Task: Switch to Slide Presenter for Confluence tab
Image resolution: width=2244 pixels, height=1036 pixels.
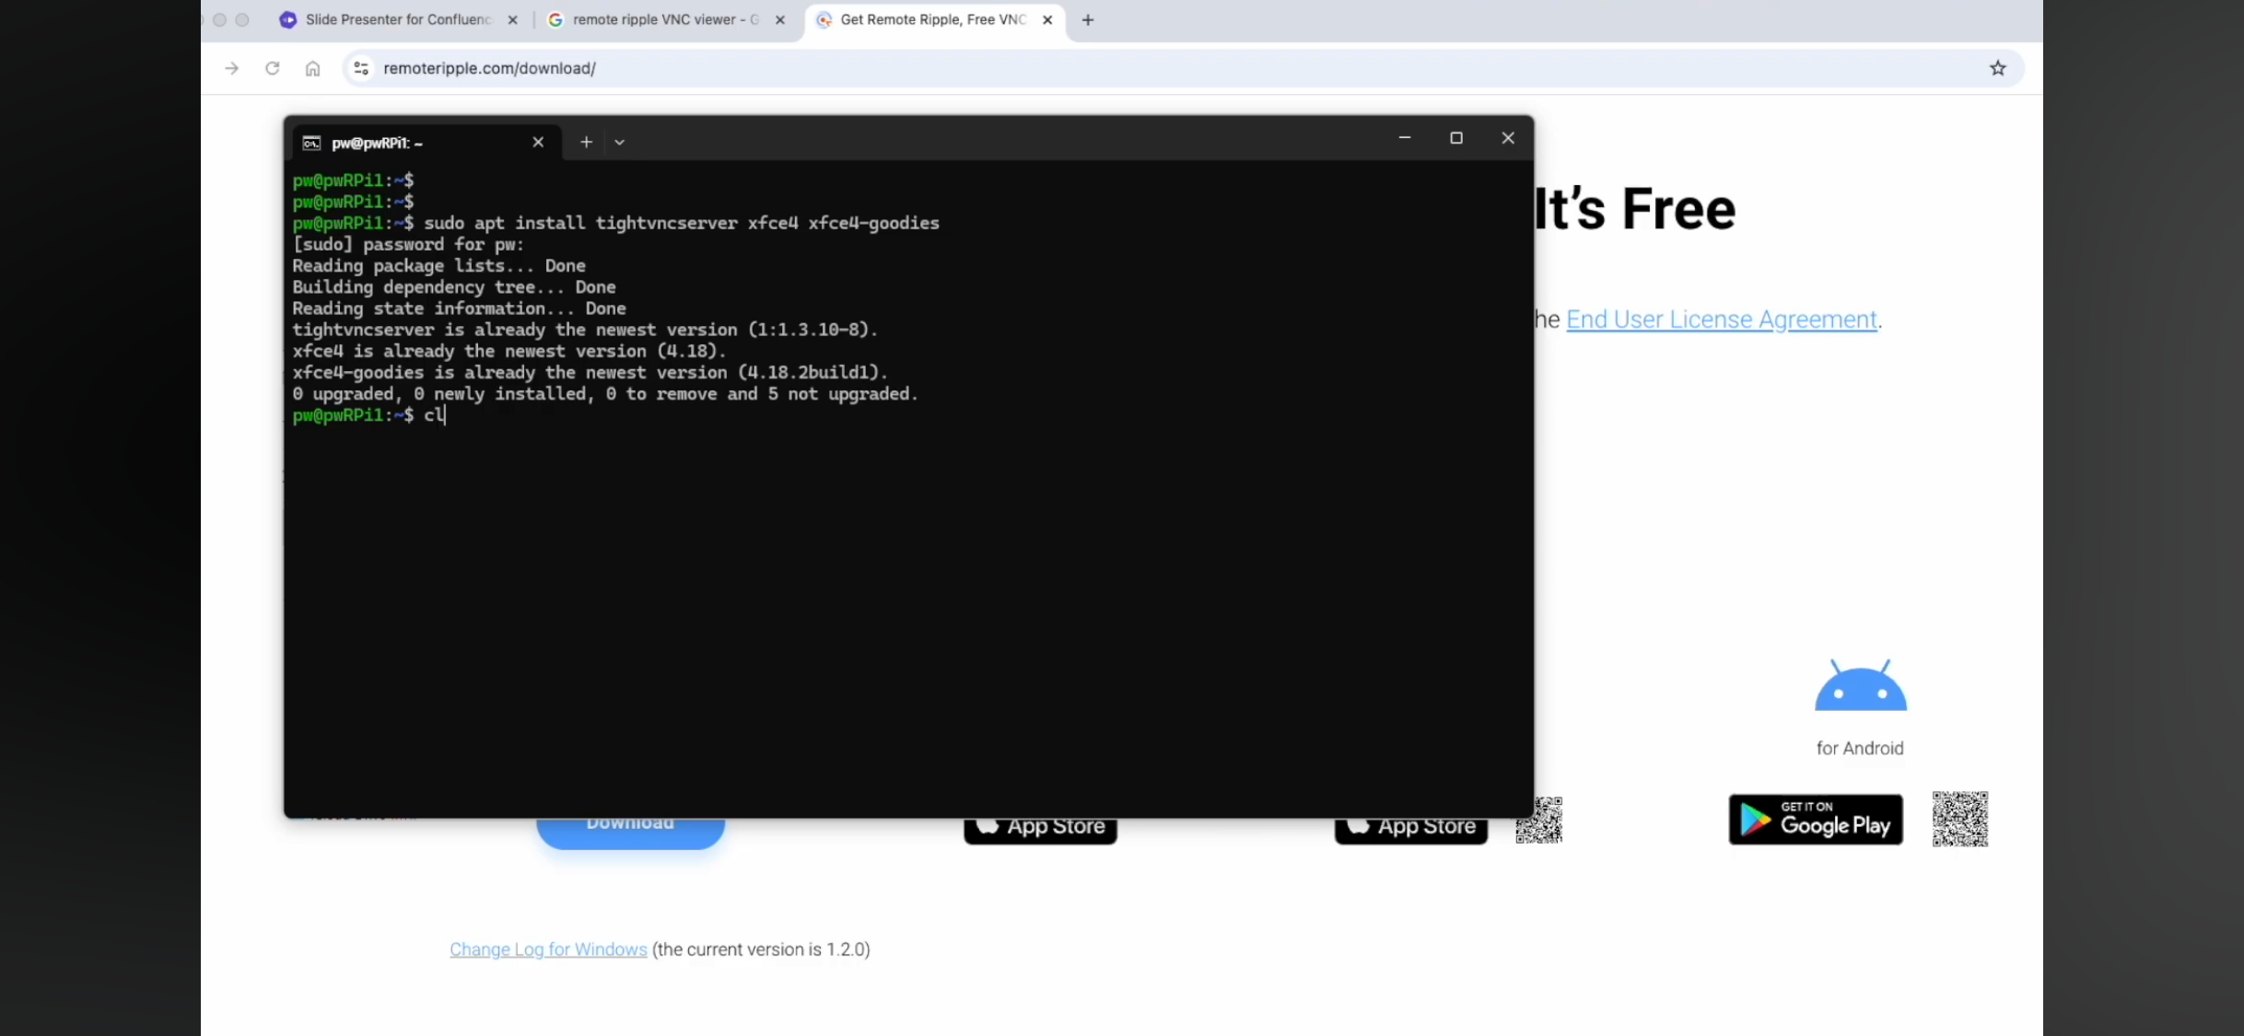Action: 396,19
